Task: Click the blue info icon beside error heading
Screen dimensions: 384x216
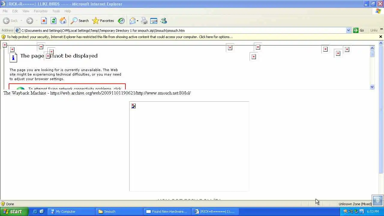Action: click(13, 57)
